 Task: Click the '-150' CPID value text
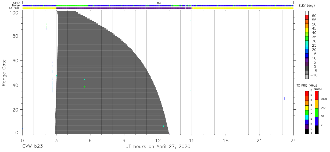point(158,3)
